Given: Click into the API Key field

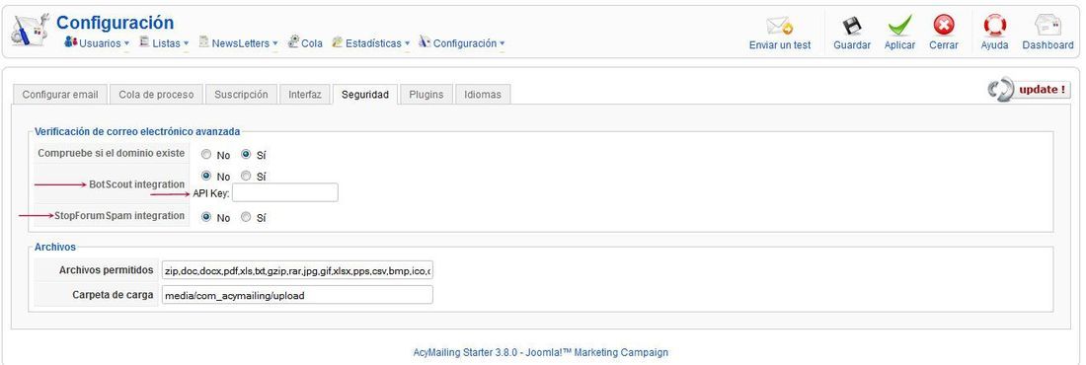Looking at the screenshot, I should tap(284, 192).
